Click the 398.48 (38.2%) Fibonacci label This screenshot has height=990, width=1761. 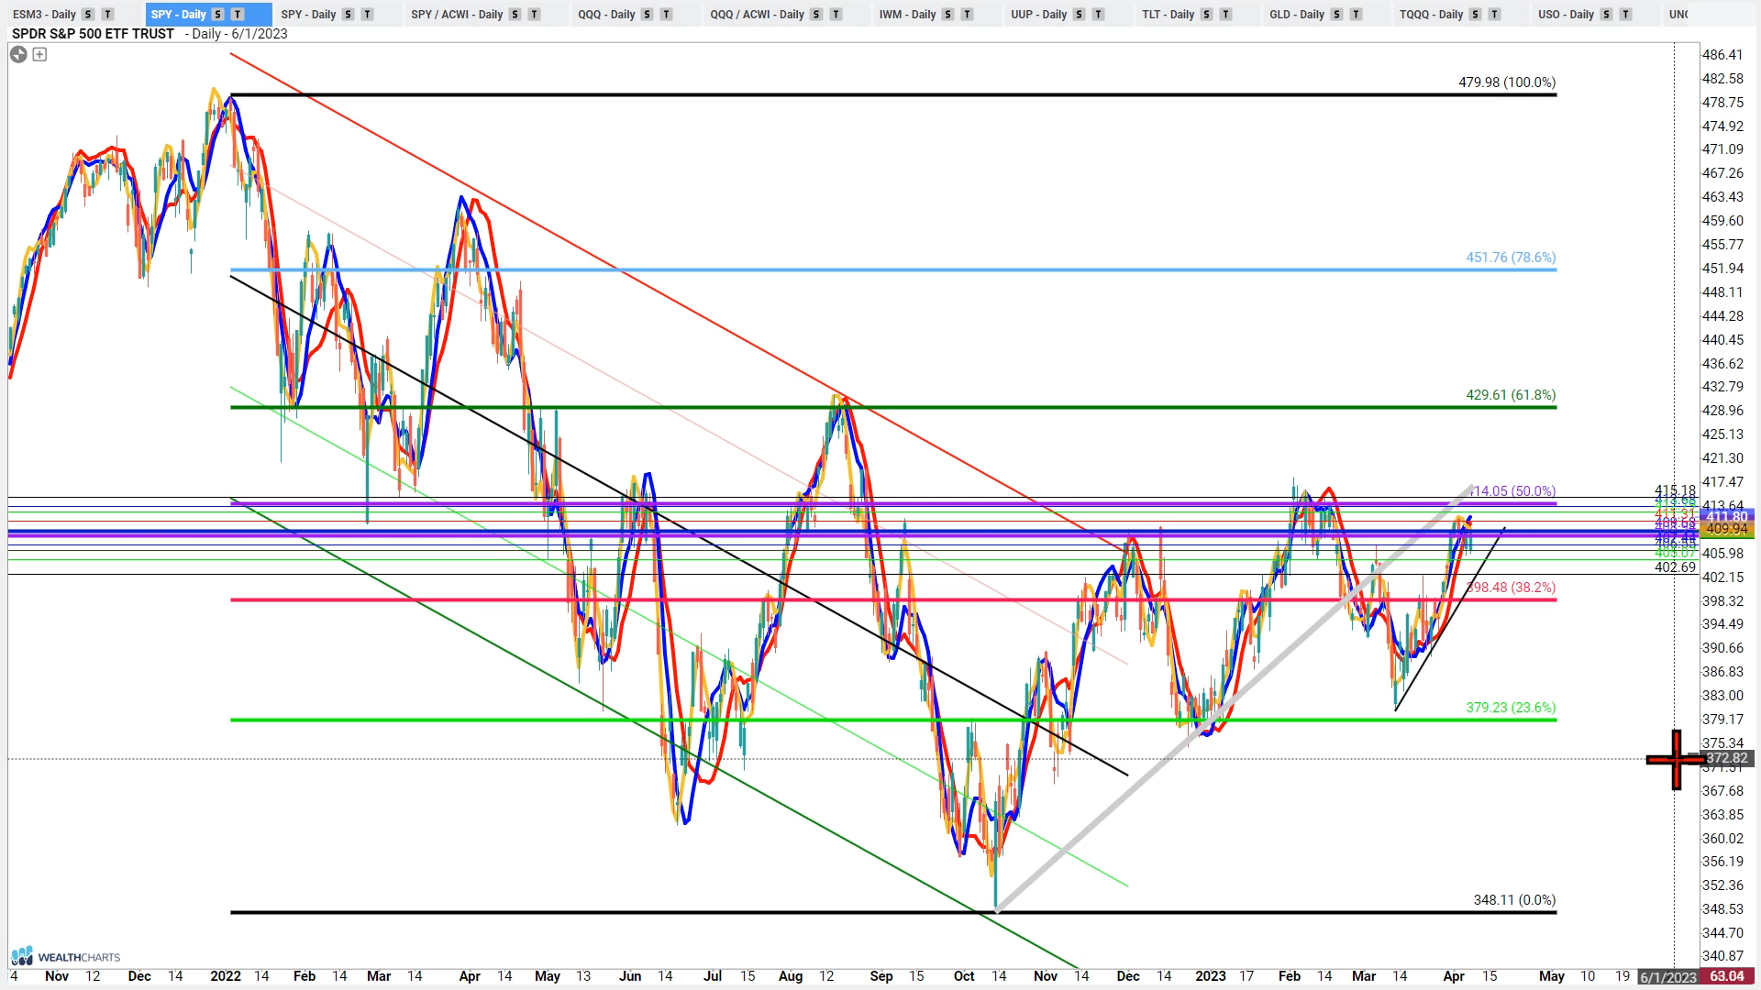click(1511, 588)
